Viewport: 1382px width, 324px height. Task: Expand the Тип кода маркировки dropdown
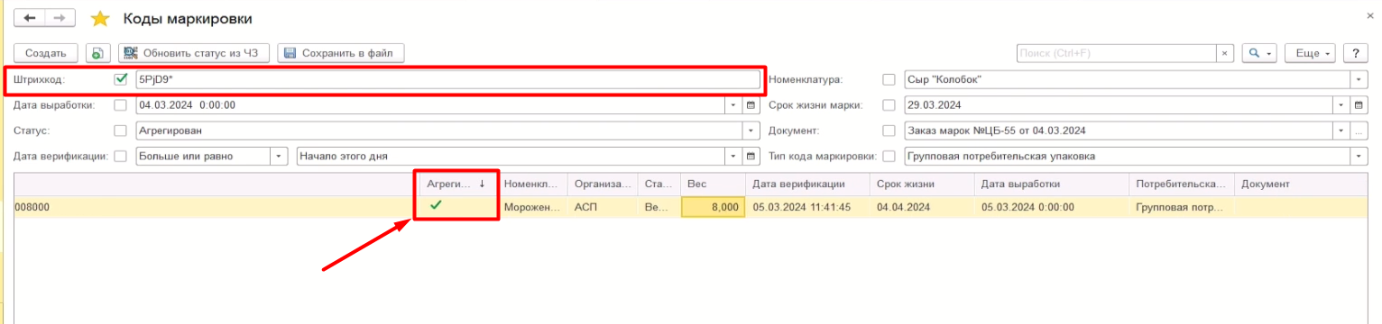(1359, 156)
